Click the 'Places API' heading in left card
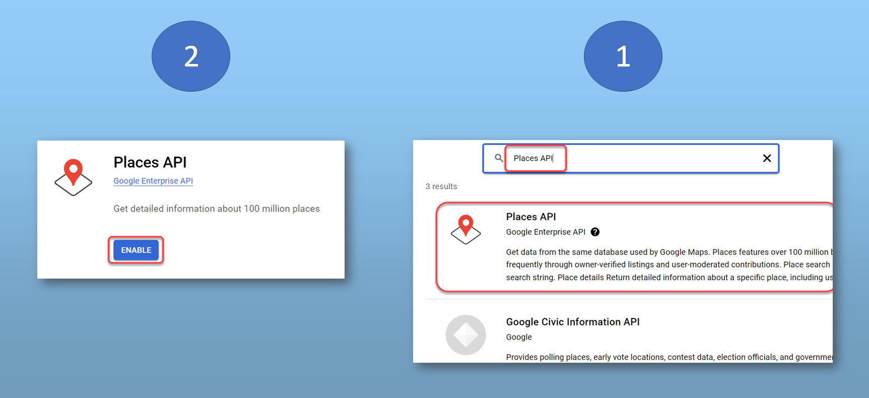This screenshot has width=869, height=398. pos(150,162)
